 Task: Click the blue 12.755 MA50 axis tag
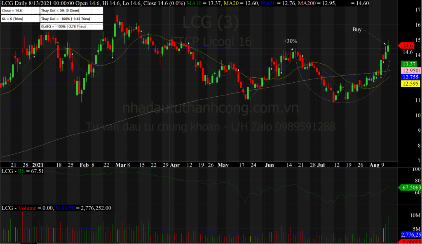point(408,77)
